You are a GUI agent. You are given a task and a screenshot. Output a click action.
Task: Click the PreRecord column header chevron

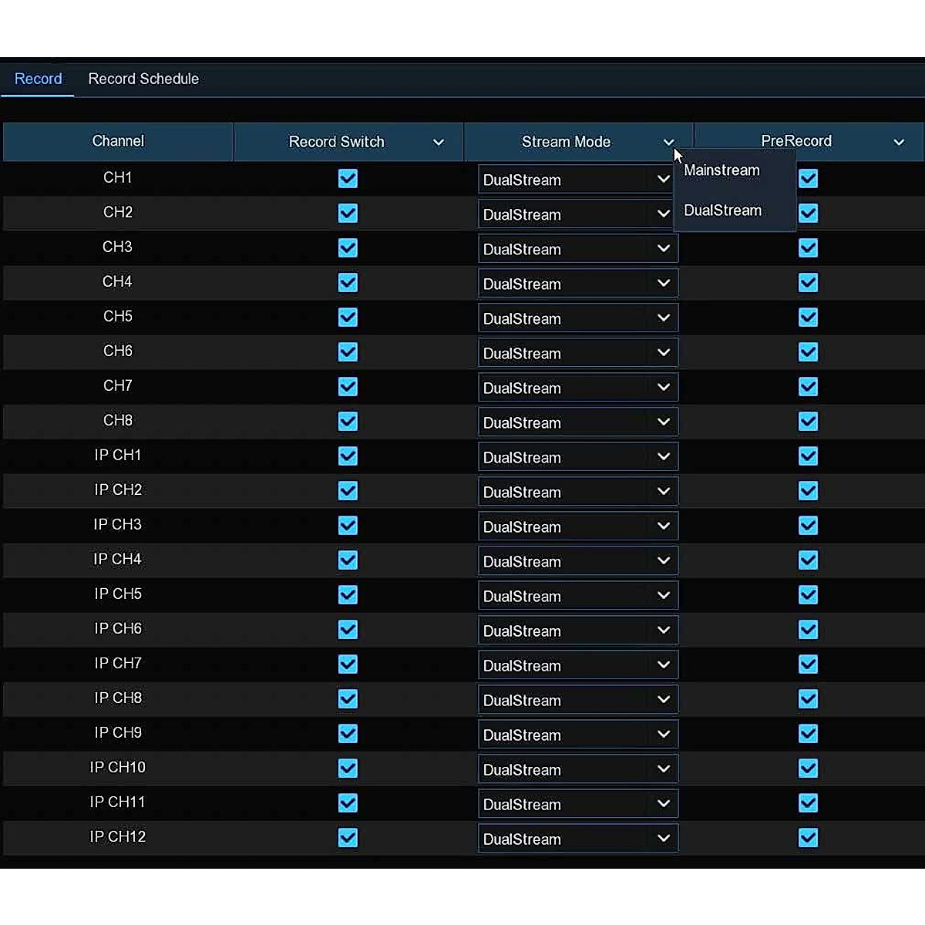click(899, 143)
